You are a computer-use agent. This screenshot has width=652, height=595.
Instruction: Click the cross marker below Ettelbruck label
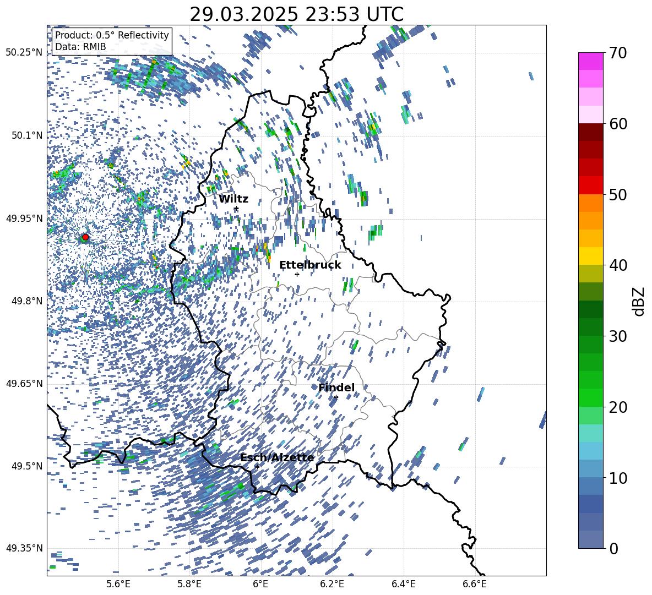click(297, 274)
